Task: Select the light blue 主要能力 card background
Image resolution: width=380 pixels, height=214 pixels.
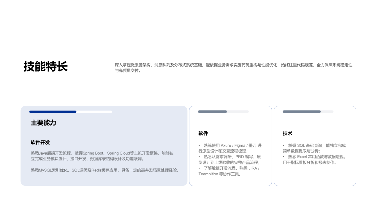Action: coord(104,146)
